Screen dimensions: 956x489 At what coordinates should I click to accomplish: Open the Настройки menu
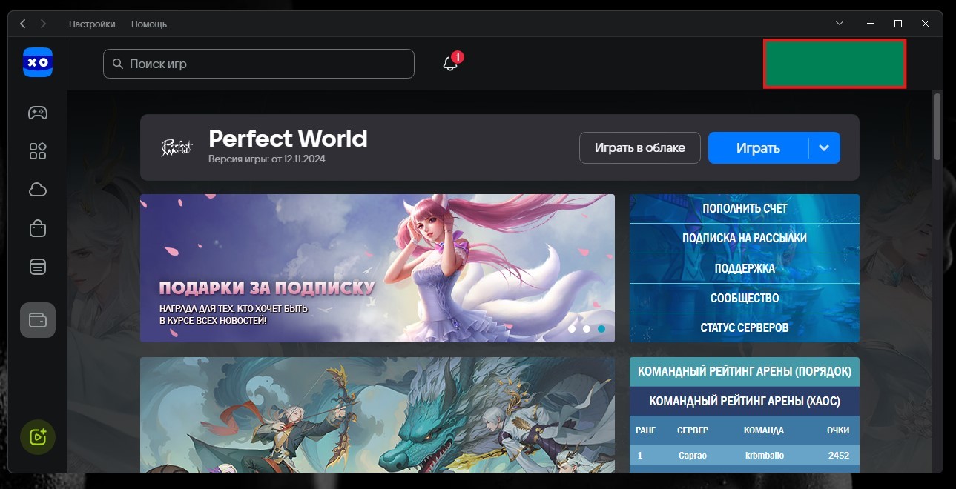click(92, 24)
